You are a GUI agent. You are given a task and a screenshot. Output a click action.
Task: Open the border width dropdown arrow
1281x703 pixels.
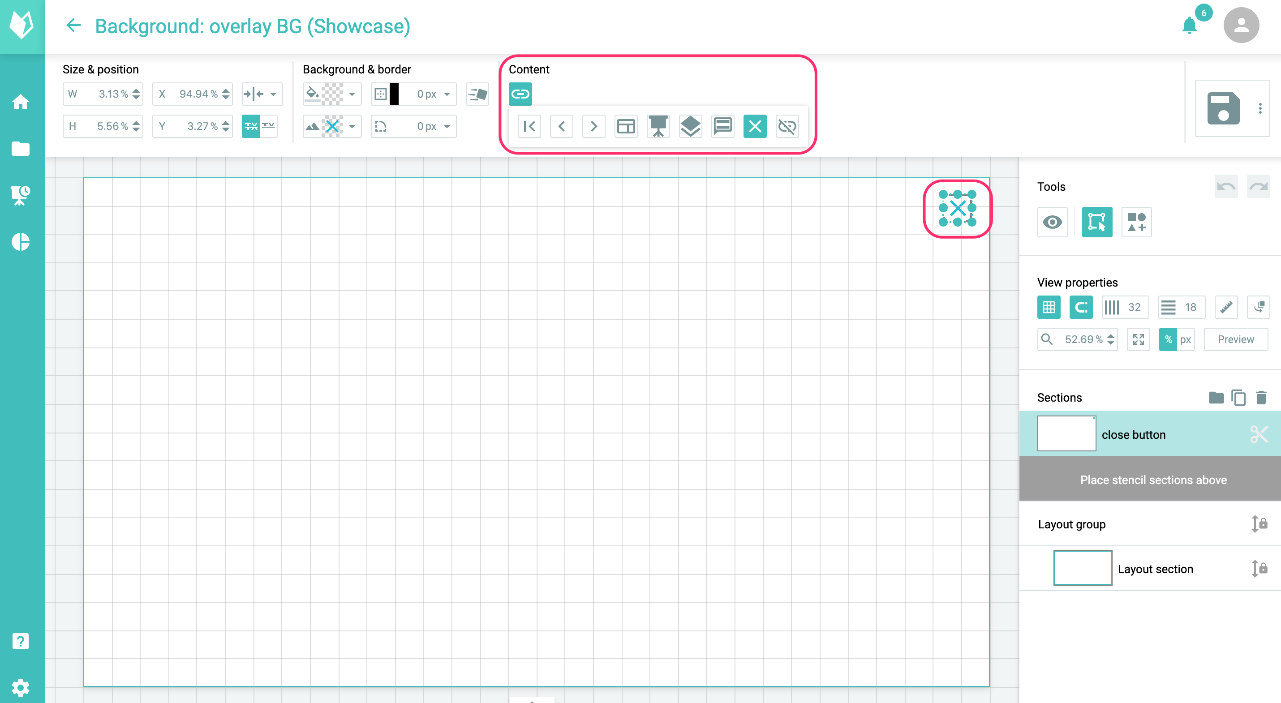pyautogui.click(x=447, y=94)
